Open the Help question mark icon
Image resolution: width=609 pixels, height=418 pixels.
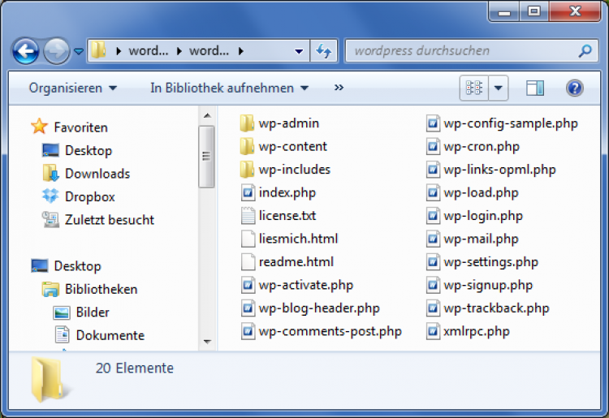575,88
